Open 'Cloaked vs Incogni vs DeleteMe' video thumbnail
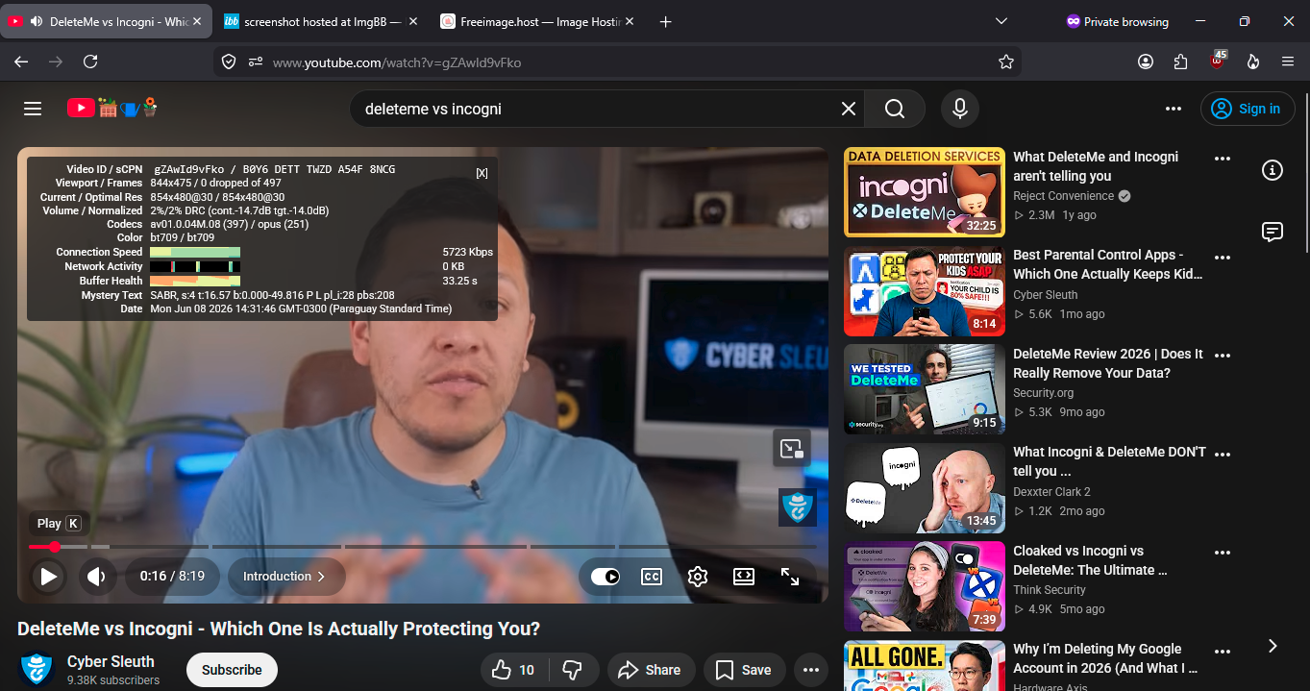1310x691 pixels. (925, 586)
